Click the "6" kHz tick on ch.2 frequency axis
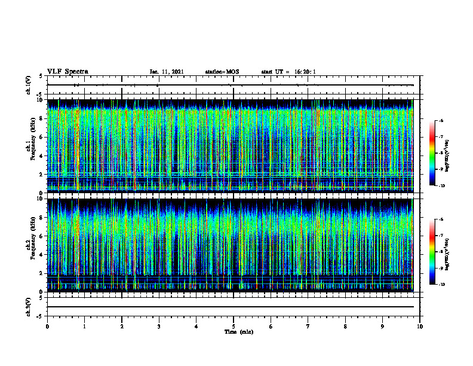This screenshot has width=473, height=366. 42,236
